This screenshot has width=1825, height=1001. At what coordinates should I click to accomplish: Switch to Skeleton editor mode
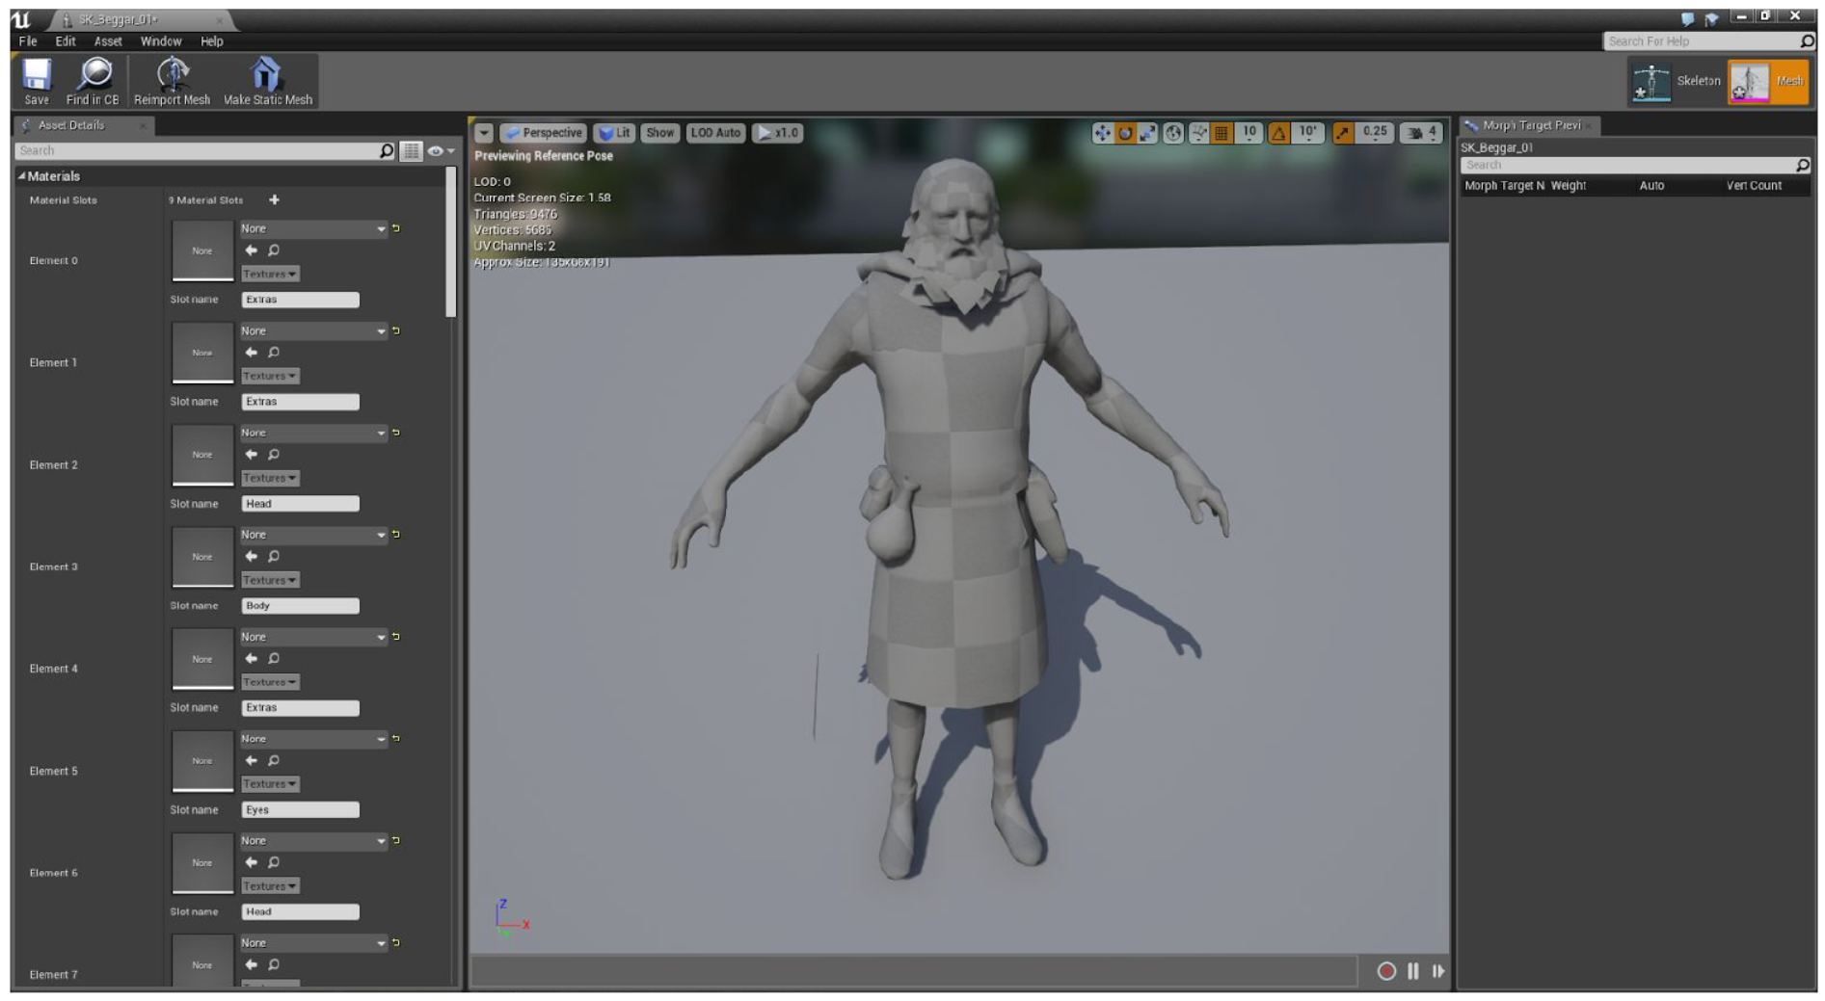[x=1677, y=82]
